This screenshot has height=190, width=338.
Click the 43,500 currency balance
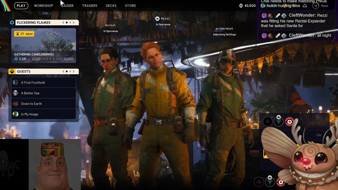pos(250,6)
